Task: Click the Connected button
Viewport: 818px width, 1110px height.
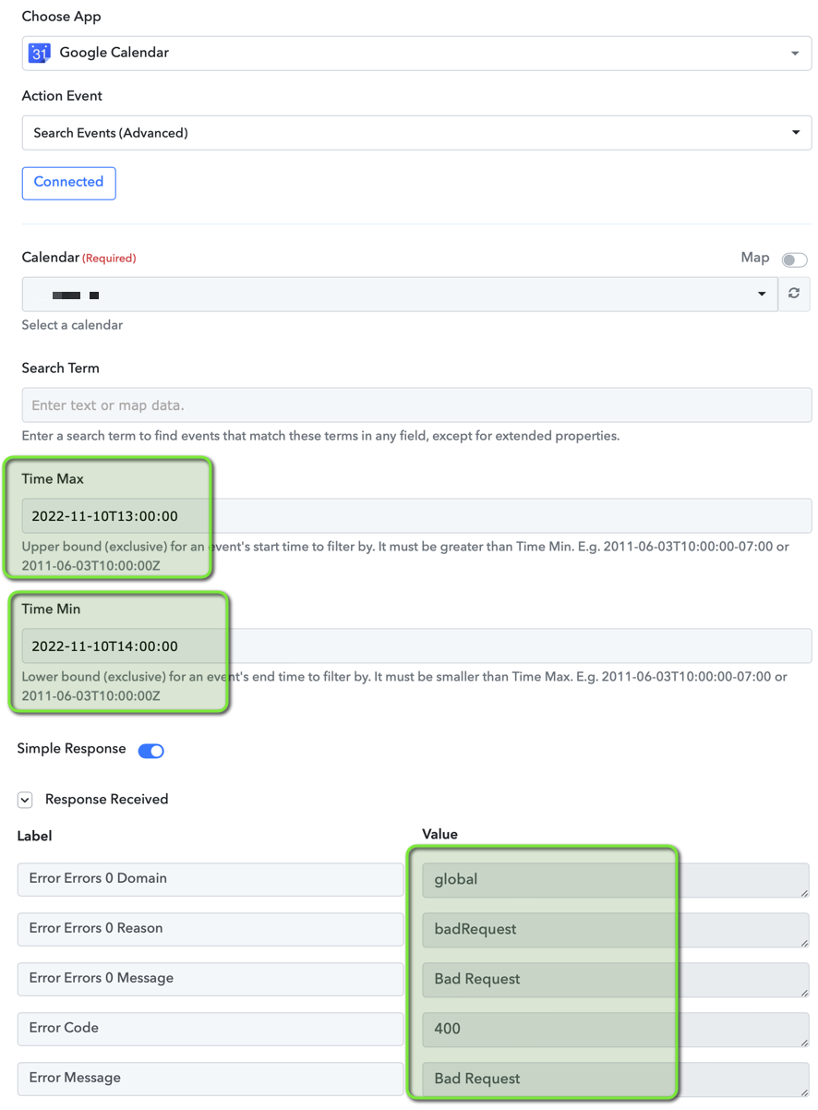Action: coord(69,183)
